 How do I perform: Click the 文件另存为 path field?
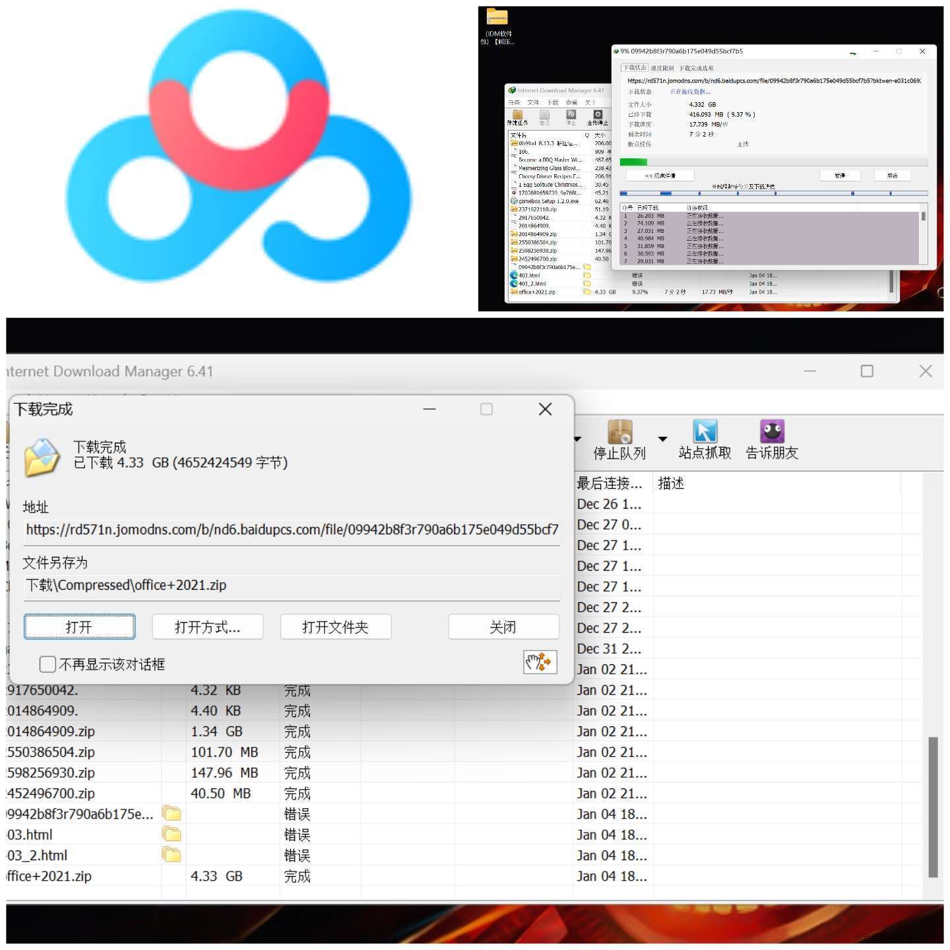pos(292,585)
